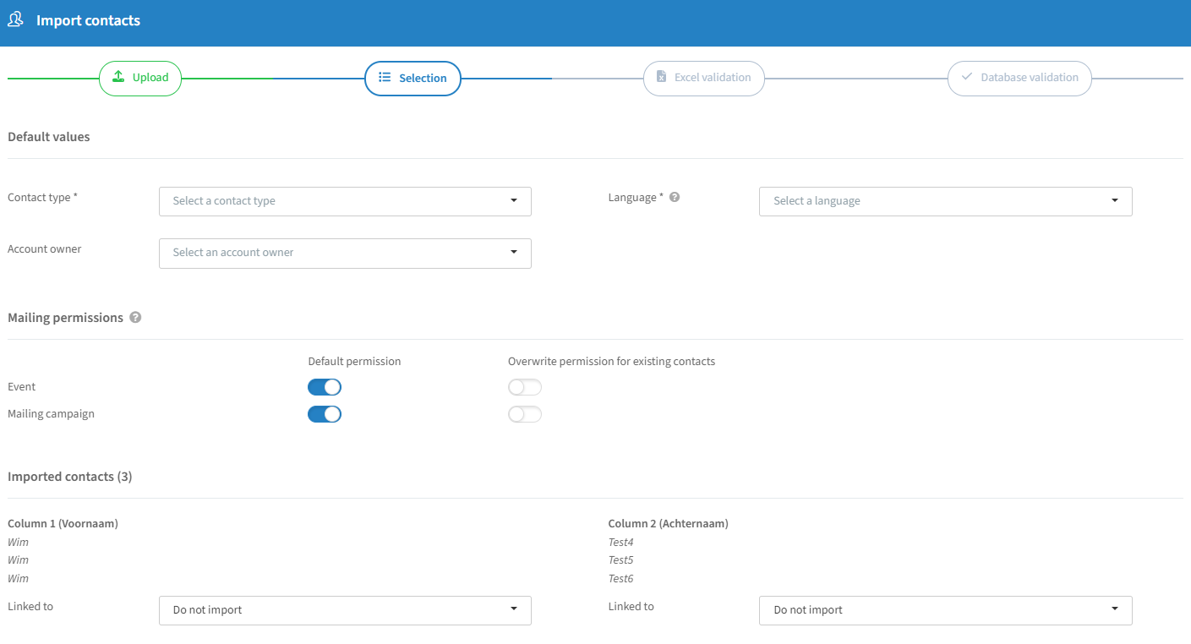Select the Selection step tab

point(412,78)
